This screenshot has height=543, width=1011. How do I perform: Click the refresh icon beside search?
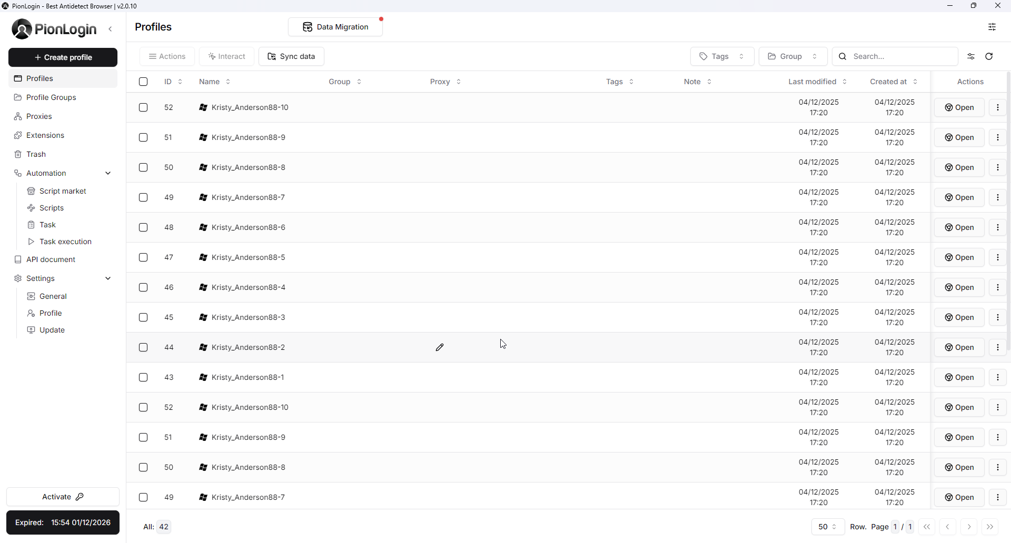point(989,56)
